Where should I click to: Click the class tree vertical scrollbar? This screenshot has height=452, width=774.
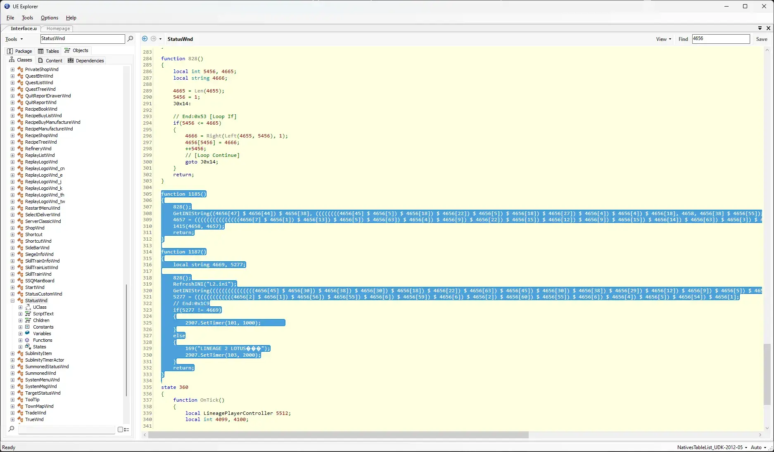[x=126, y=341]
